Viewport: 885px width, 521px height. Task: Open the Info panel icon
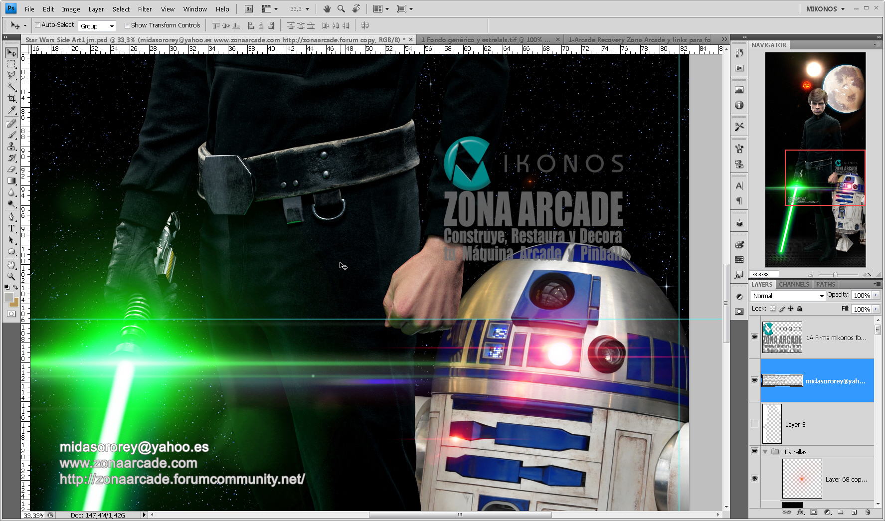point(739,105)
